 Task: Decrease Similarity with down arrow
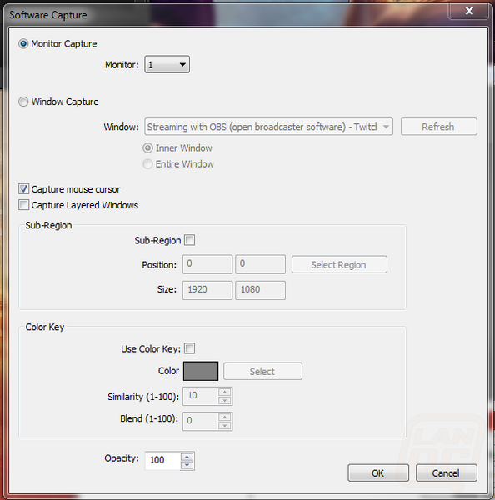225,401
